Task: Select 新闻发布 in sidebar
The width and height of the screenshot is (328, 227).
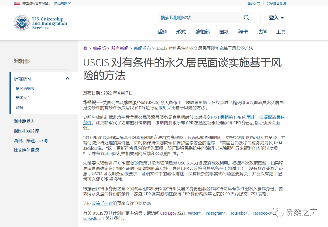Action: (23, 98)
